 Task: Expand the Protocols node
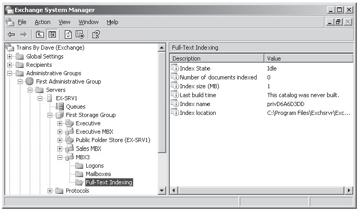coord(50,191)
